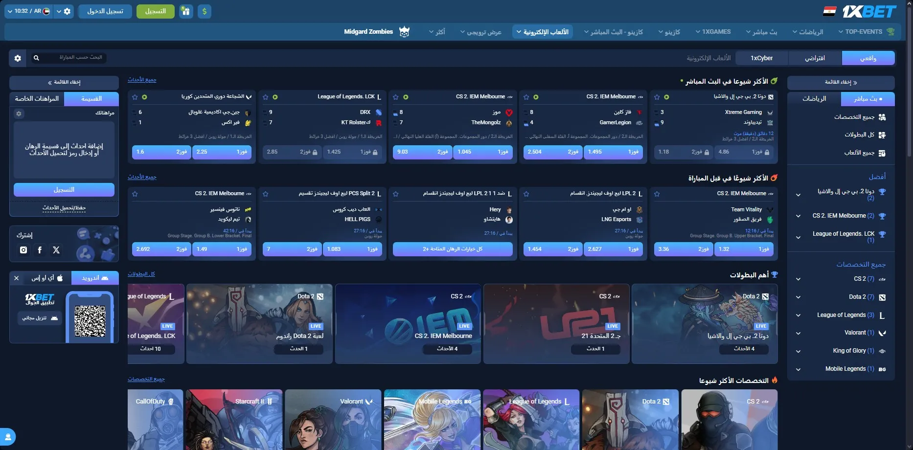This screenshot has width=913, height=450.
Task: Open the More menu
Action: coord(437,32)
